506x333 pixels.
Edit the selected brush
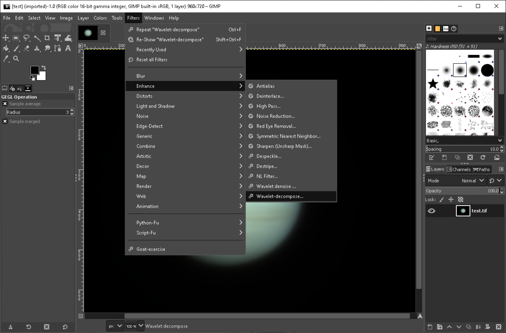431,157
